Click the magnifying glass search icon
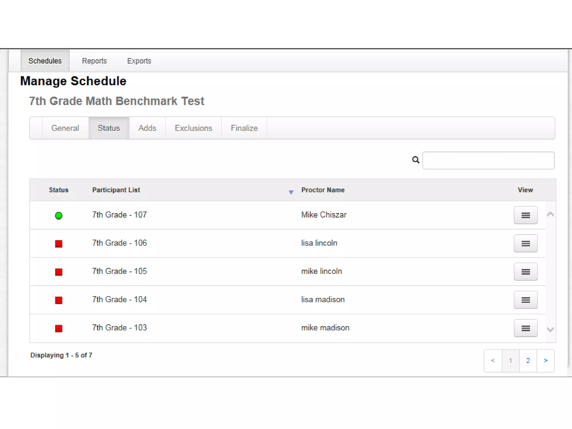 (x=416, y=160)
